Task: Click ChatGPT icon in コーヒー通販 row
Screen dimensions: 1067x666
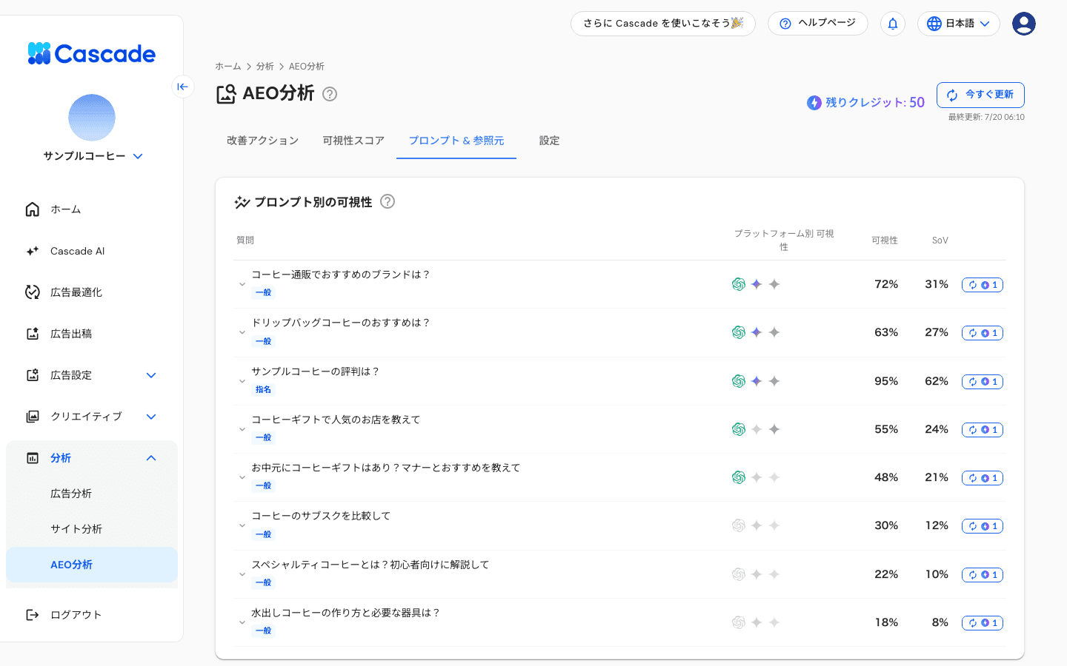Action: (x=739, y=284)
